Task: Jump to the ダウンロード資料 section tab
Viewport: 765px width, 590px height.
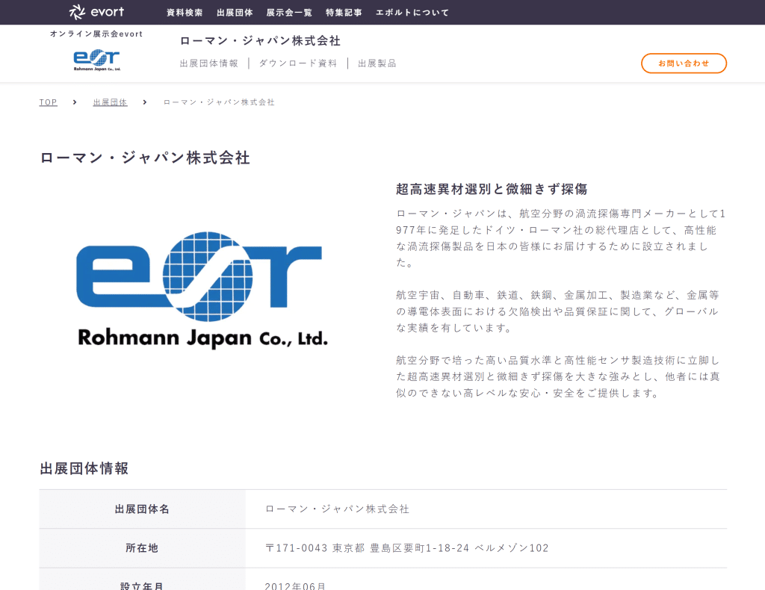Action: (x=297, y=63)
